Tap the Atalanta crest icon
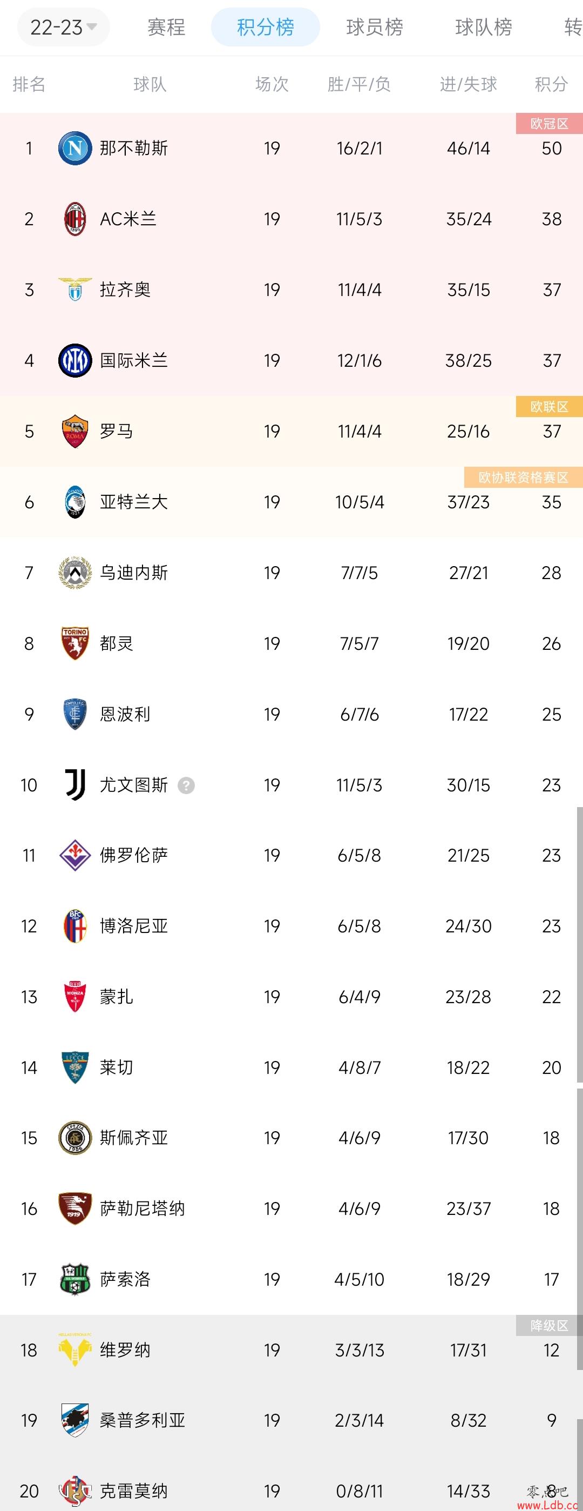Viewport: 583px width, 1511px height. click(75, 502)
